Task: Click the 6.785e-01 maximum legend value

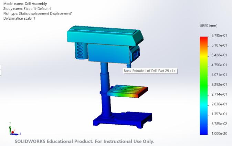Action: tap(219, 36)
